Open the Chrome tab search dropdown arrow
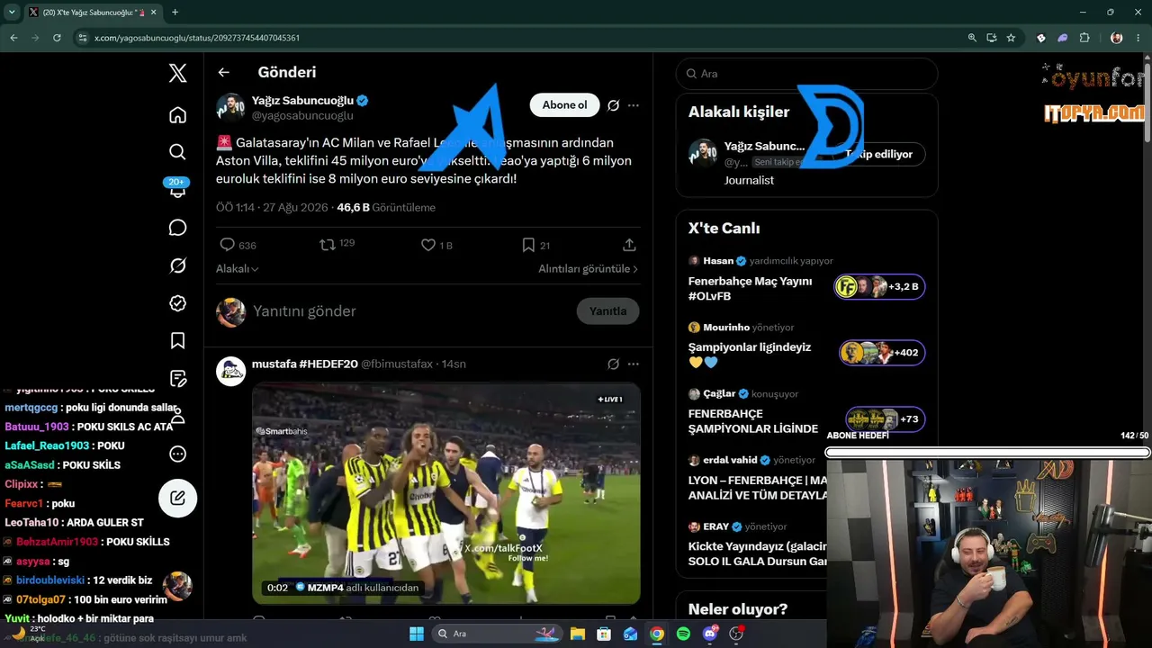The image size is (1152, 648). pyautogui.click(x=12, y=12)
